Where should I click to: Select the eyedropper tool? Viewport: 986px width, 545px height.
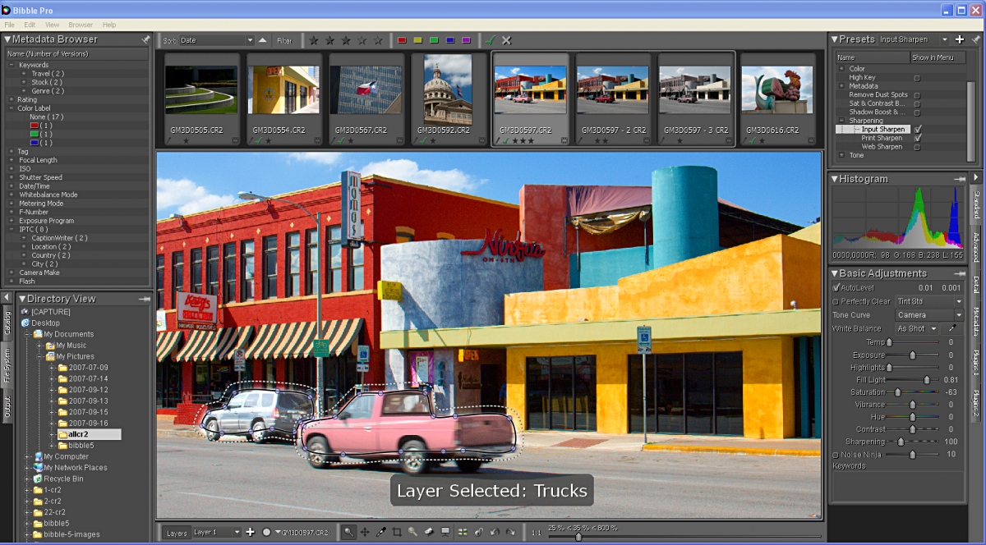coord(381,532)
